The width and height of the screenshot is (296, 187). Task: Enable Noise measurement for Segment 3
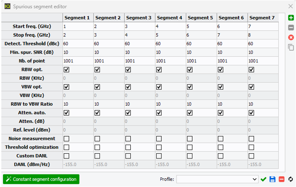coord(128,139)
